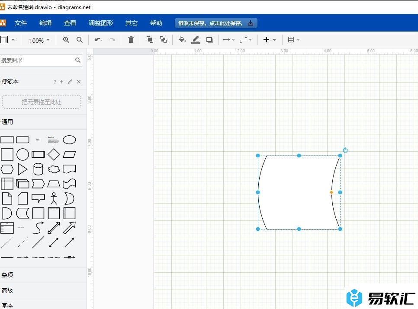Select the rounded rectangle shape
Screen dimensions: 418x309
(x=23, y=140)
